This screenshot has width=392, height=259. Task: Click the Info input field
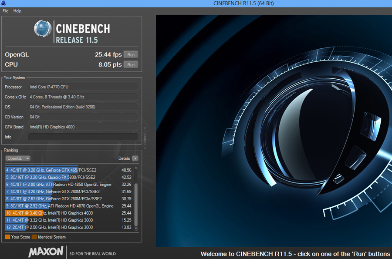tap(83, 137)
